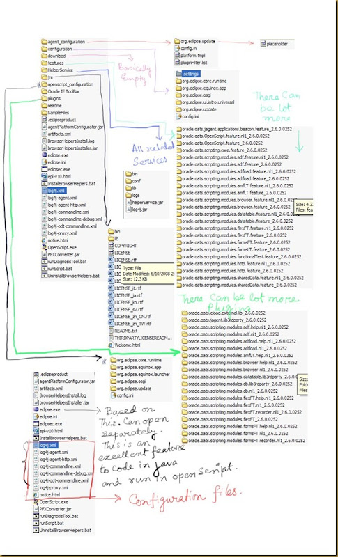Click "modules.formsLT.feature_2.6.0.0252" folder name

pyautogui.click(x=236, y=250)
